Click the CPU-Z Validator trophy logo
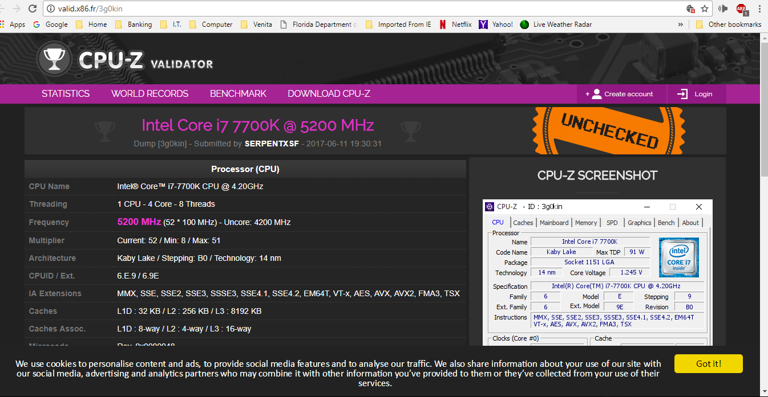 54,59
